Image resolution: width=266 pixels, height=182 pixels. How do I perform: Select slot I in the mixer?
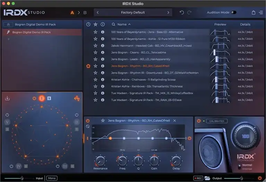pos(42,98)
